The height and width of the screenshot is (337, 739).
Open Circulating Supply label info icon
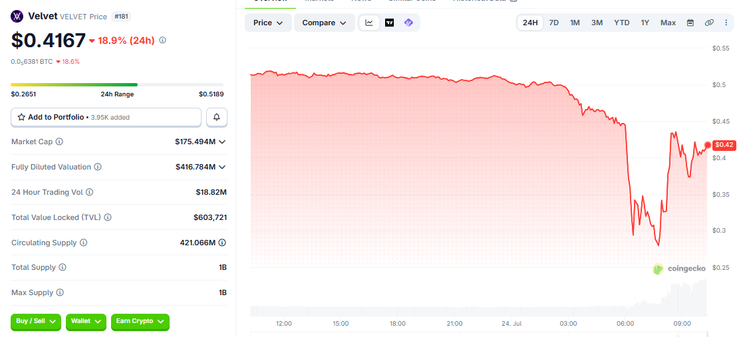tap(83, 243)
